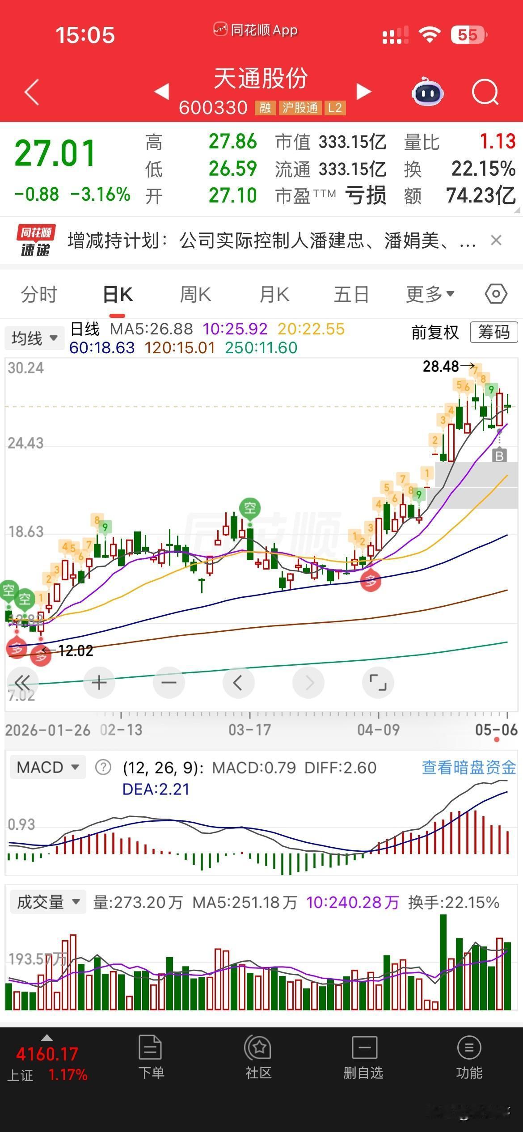The width and height of the screenshot is (523, 1132).
Task: Open the 增减持计划 news headline
Action: click(x=271, y=241)
